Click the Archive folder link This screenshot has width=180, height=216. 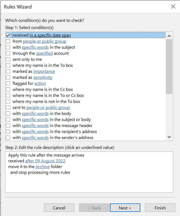click(x=43, y=167)
